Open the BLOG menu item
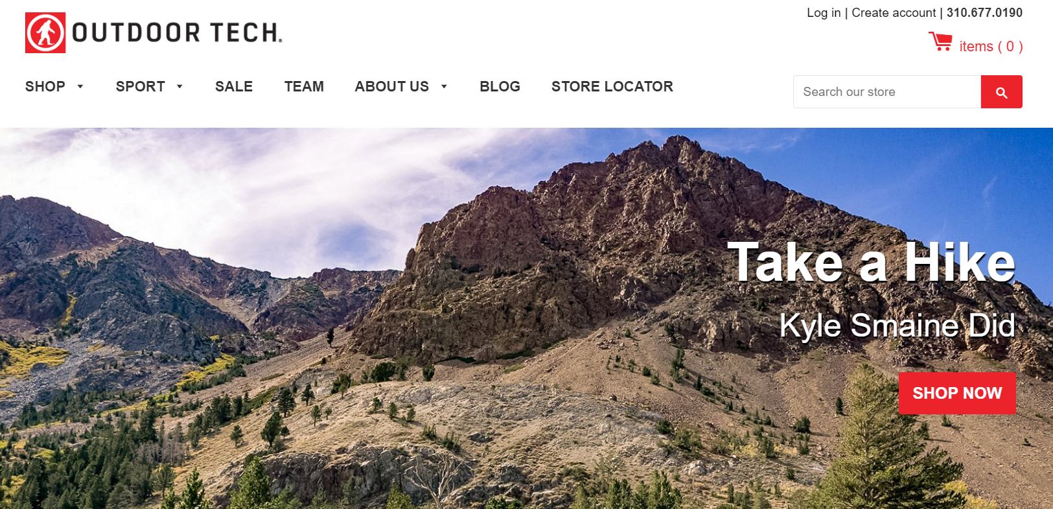This screenshot has height=509, width=1053. [500, 86]
